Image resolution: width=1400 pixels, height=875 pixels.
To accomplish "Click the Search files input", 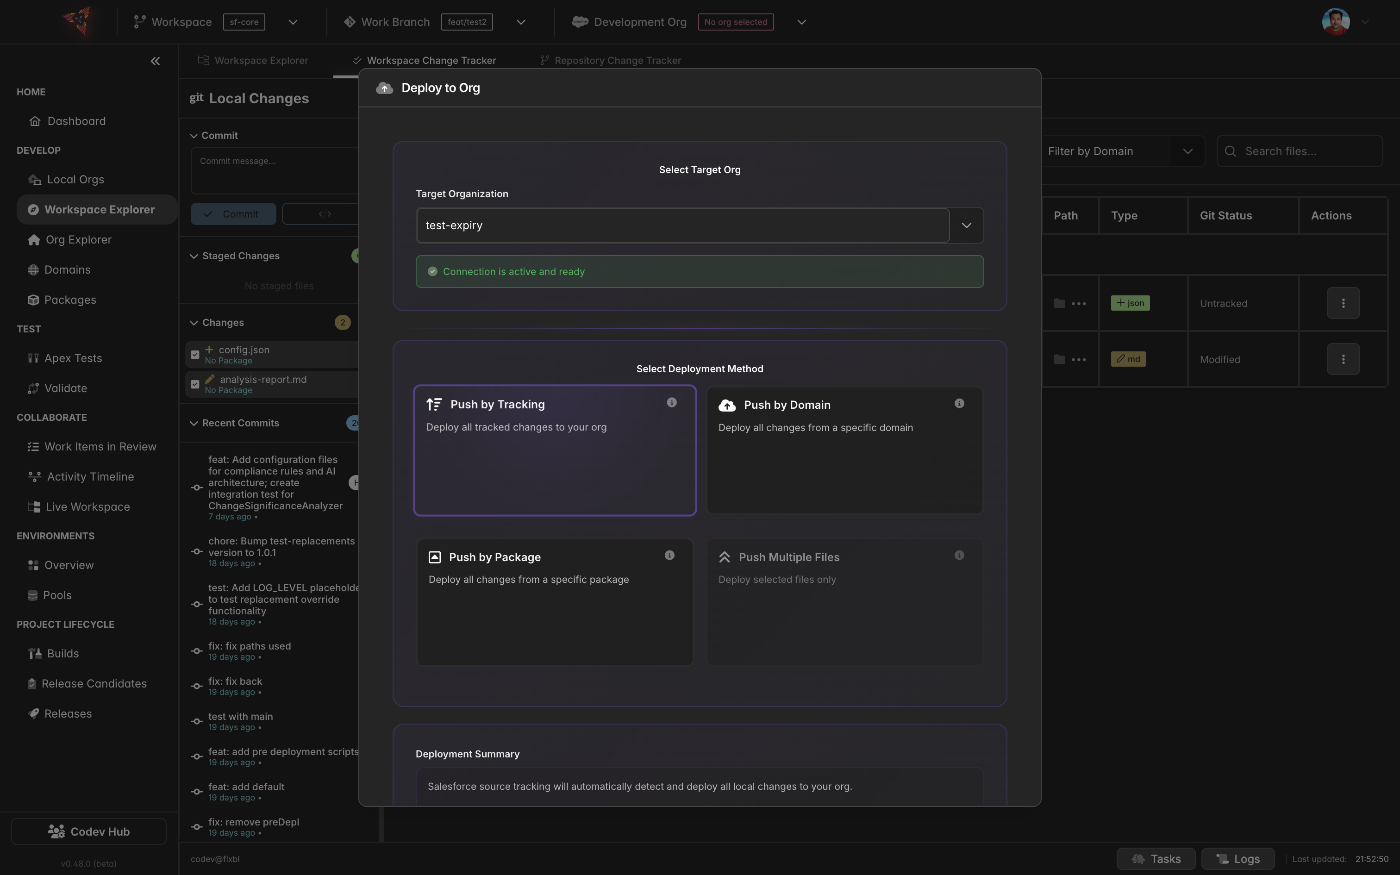I will (x=1300, y=151).
